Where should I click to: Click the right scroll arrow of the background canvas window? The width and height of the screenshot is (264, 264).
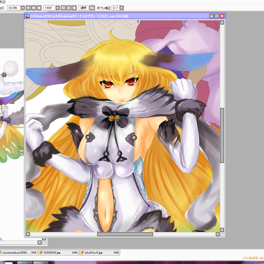tap(39, 242)
